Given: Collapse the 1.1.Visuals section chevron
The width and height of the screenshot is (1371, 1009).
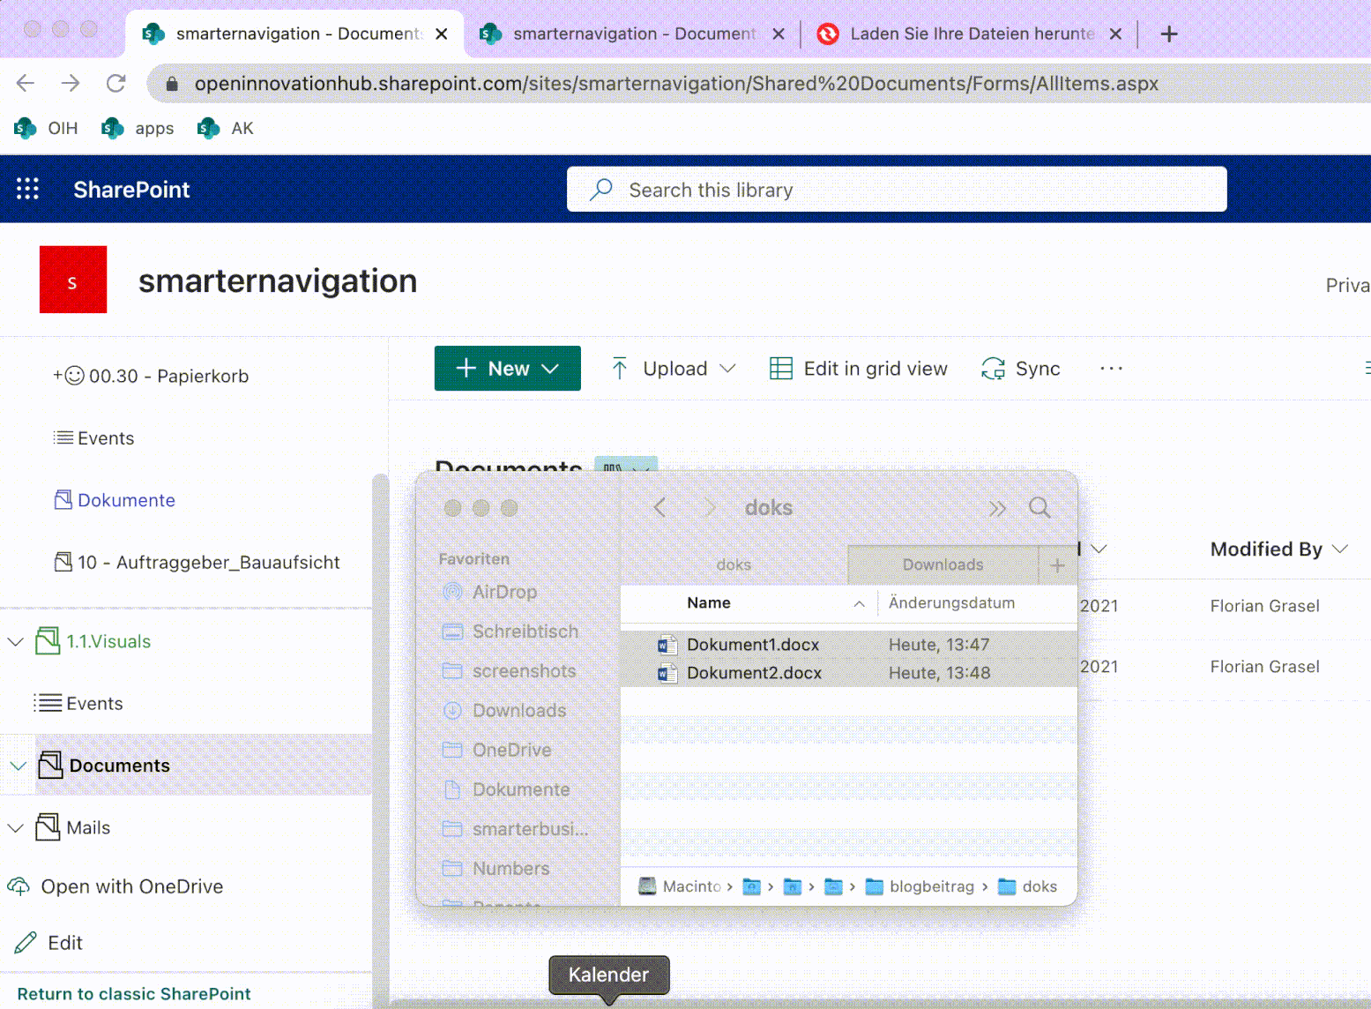Looking at the screenshot, I should point(15,641).
